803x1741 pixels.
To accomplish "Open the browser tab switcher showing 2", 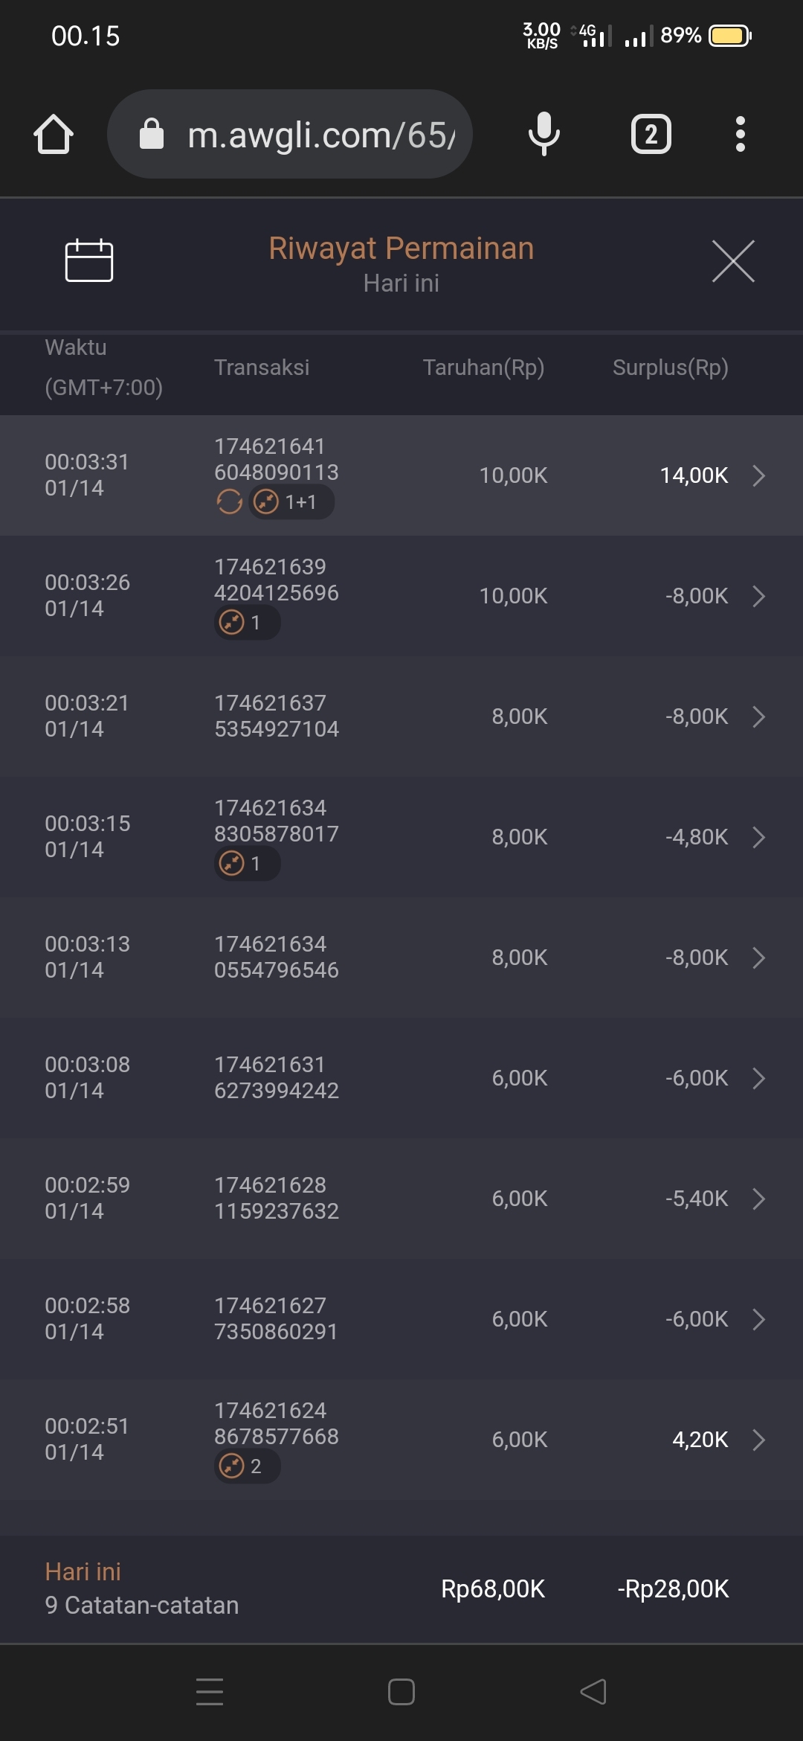I will (651, 135).
